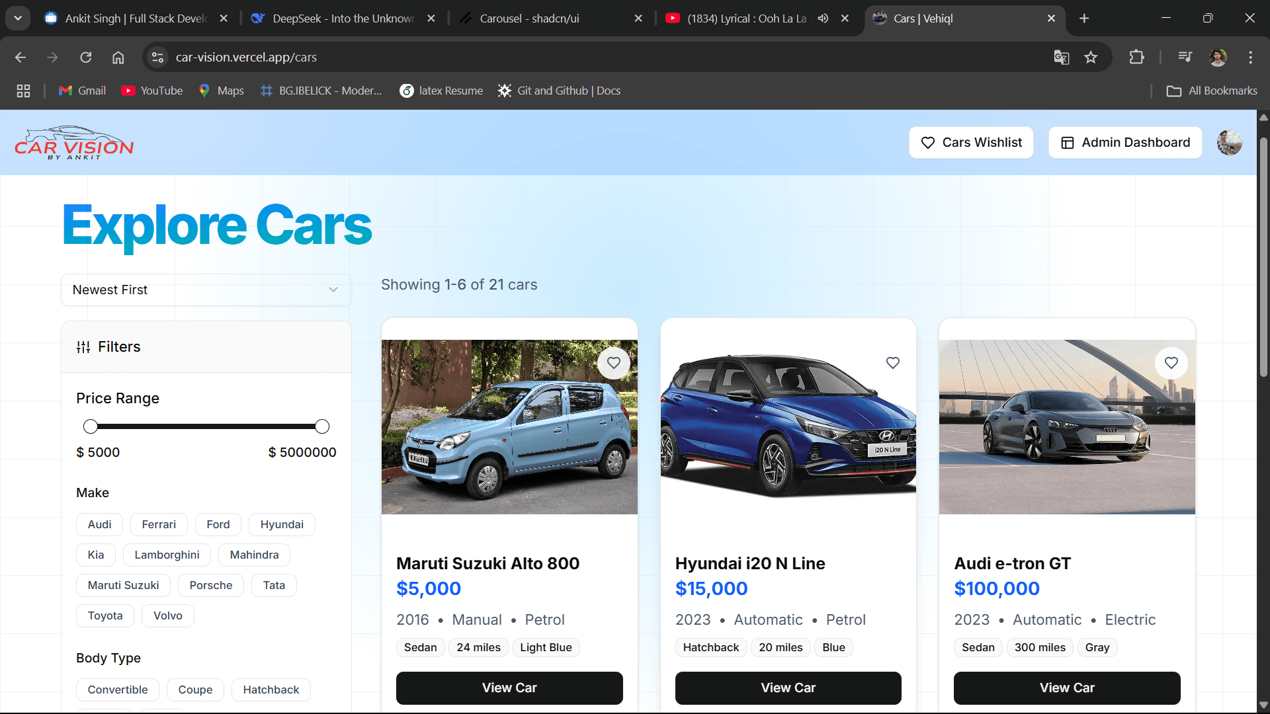
Task: View site information icon in address bar
Action: tap(158, 58)
